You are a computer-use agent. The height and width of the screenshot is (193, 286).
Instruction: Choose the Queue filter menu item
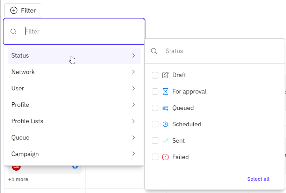click(74, 138)
